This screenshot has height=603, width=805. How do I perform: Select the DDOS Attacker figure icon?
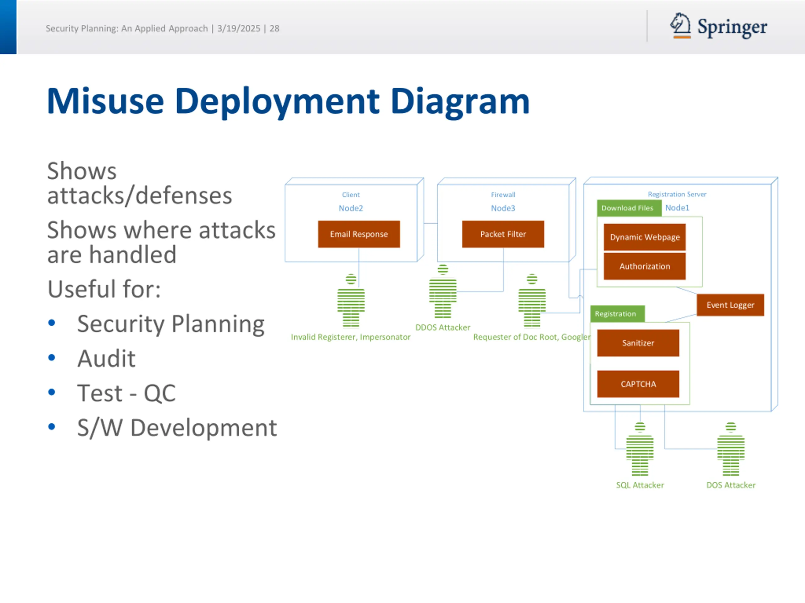[x=442, y=291]
